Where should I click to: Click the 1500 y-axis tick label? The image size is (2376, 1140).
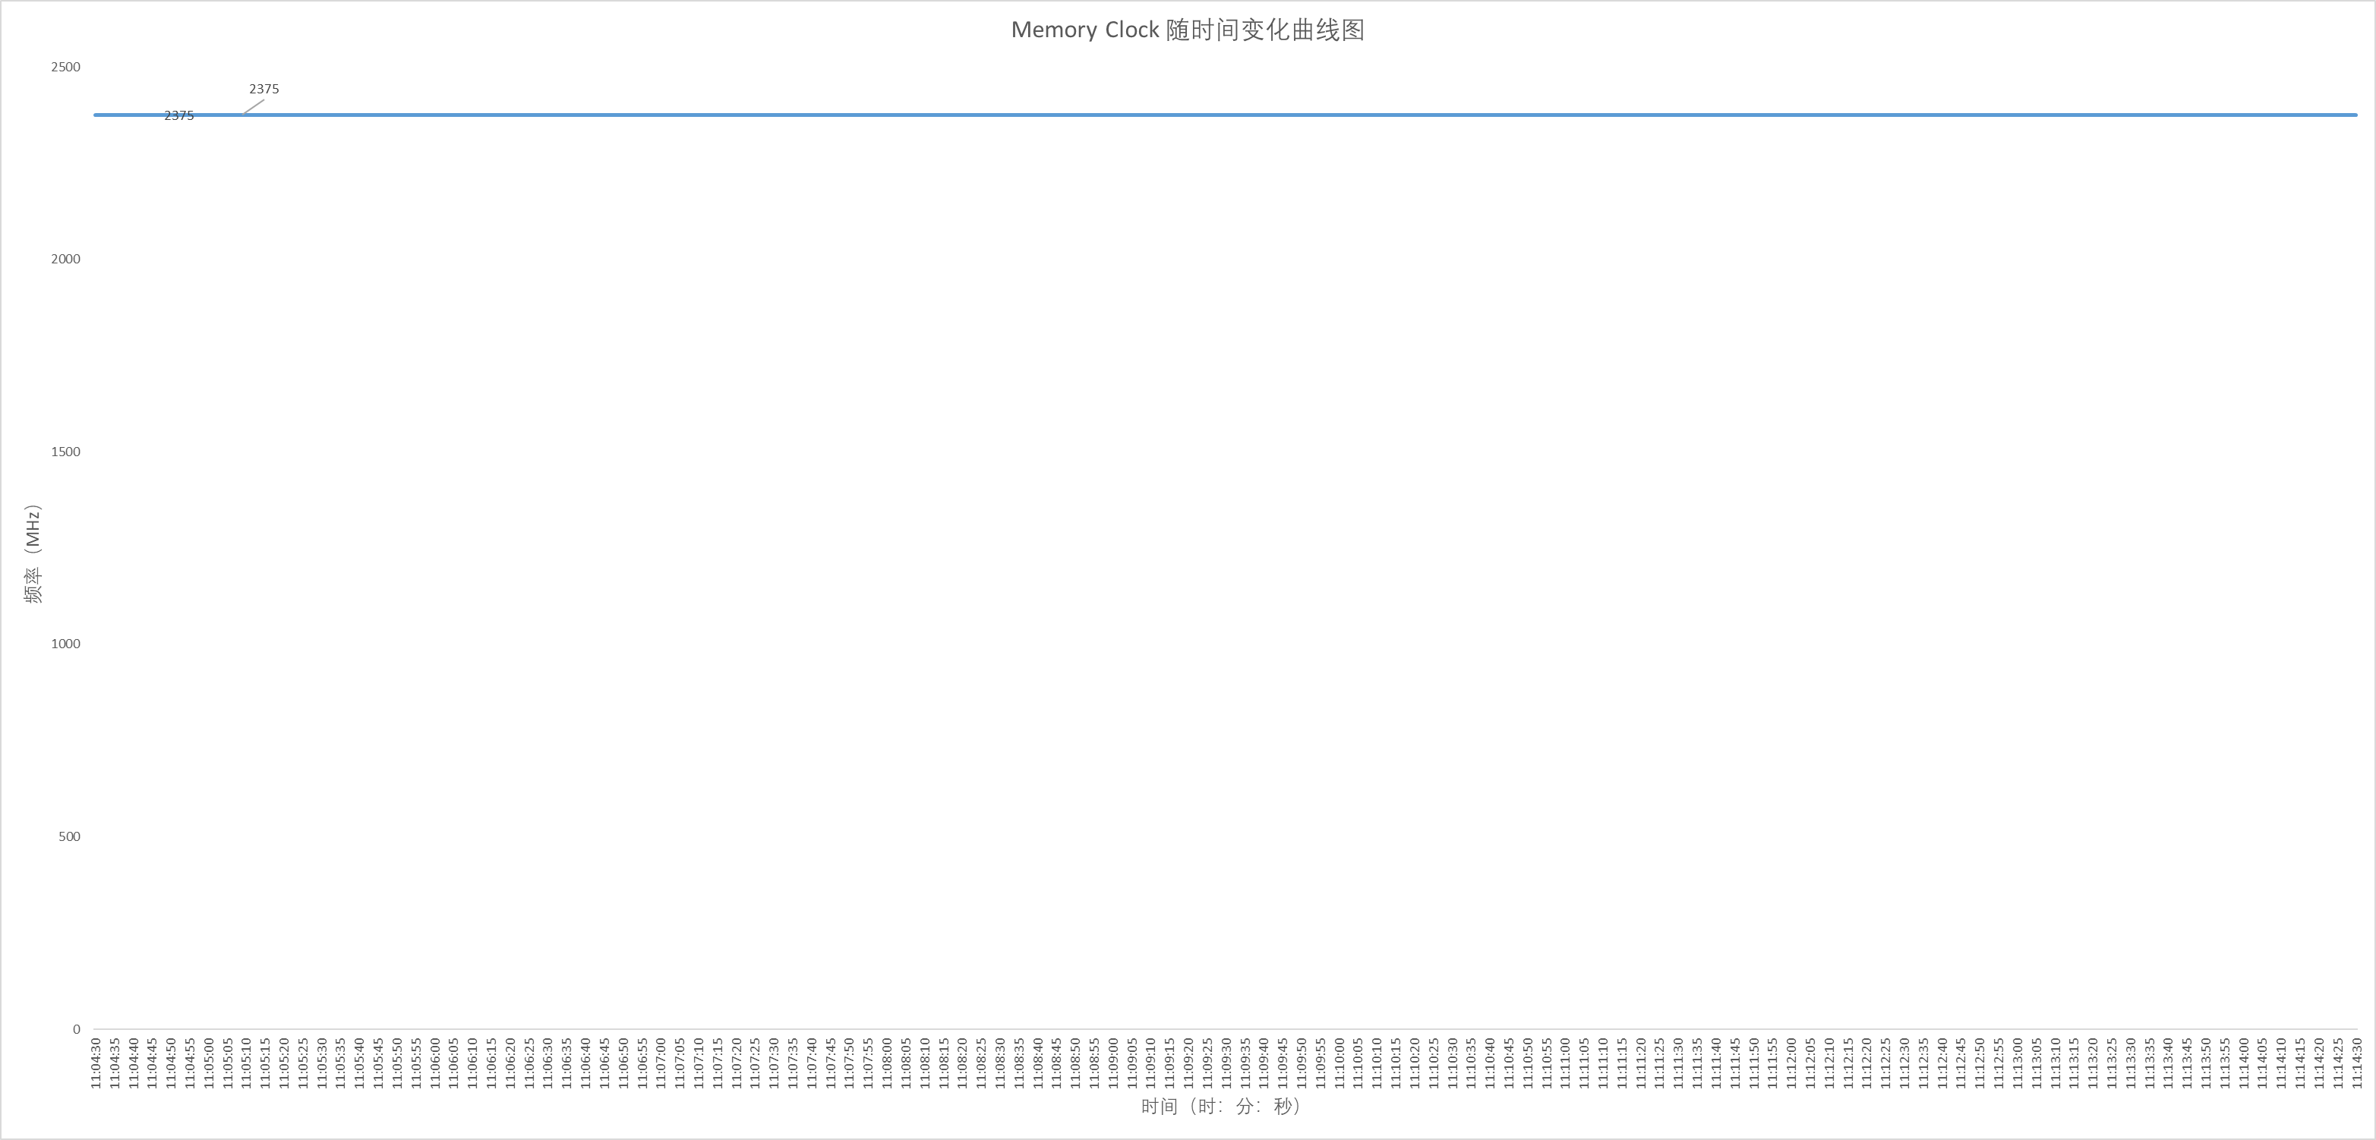click(x=65, y=452)
